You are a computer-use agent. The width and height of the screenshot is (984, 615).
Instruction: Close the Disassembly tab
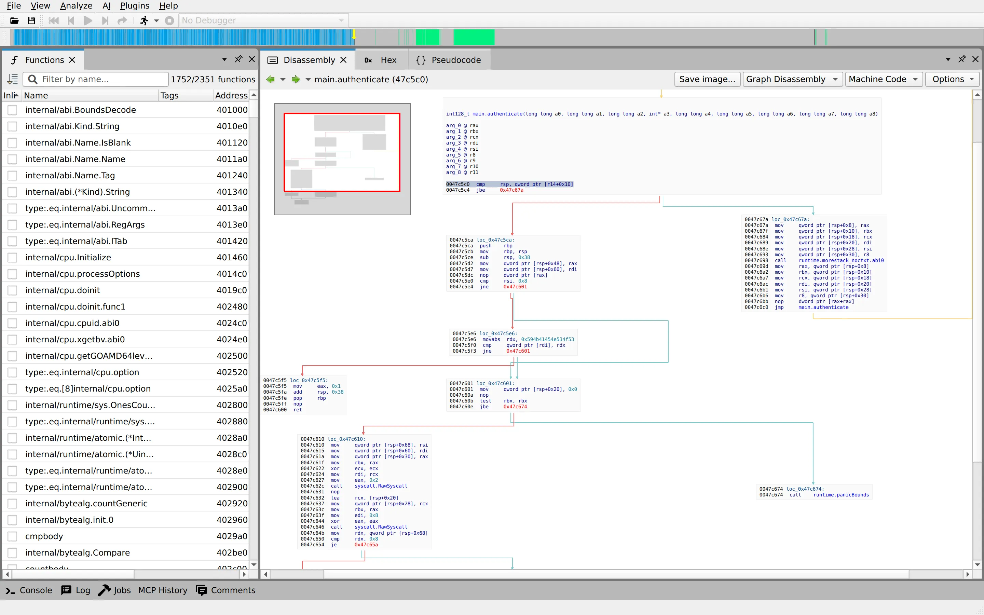click(x=344, y=60)
